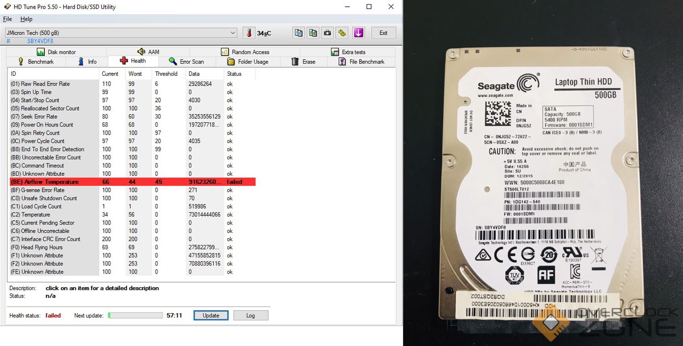The image size is (683, 346).
Task: Click the next update progress bar
Action: pyautogui.click(x=135, y=315)
